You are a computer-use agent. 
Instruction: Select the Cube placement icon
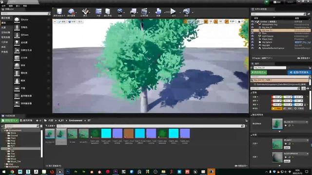click(17, 58)
